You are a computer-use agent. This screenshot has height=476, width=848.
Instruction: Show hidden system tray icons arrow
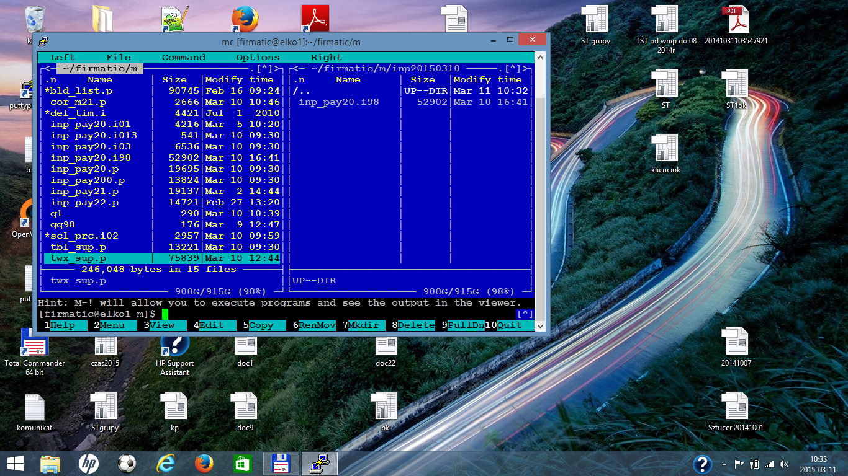pos(723,464)
